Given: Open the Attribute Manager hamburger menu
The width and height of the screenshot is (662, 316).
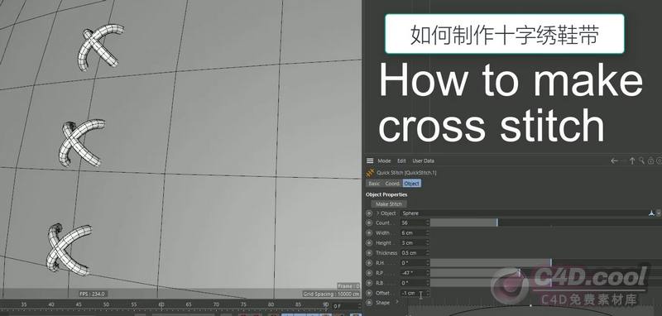Looking at the screenshot, I should 370,160.
